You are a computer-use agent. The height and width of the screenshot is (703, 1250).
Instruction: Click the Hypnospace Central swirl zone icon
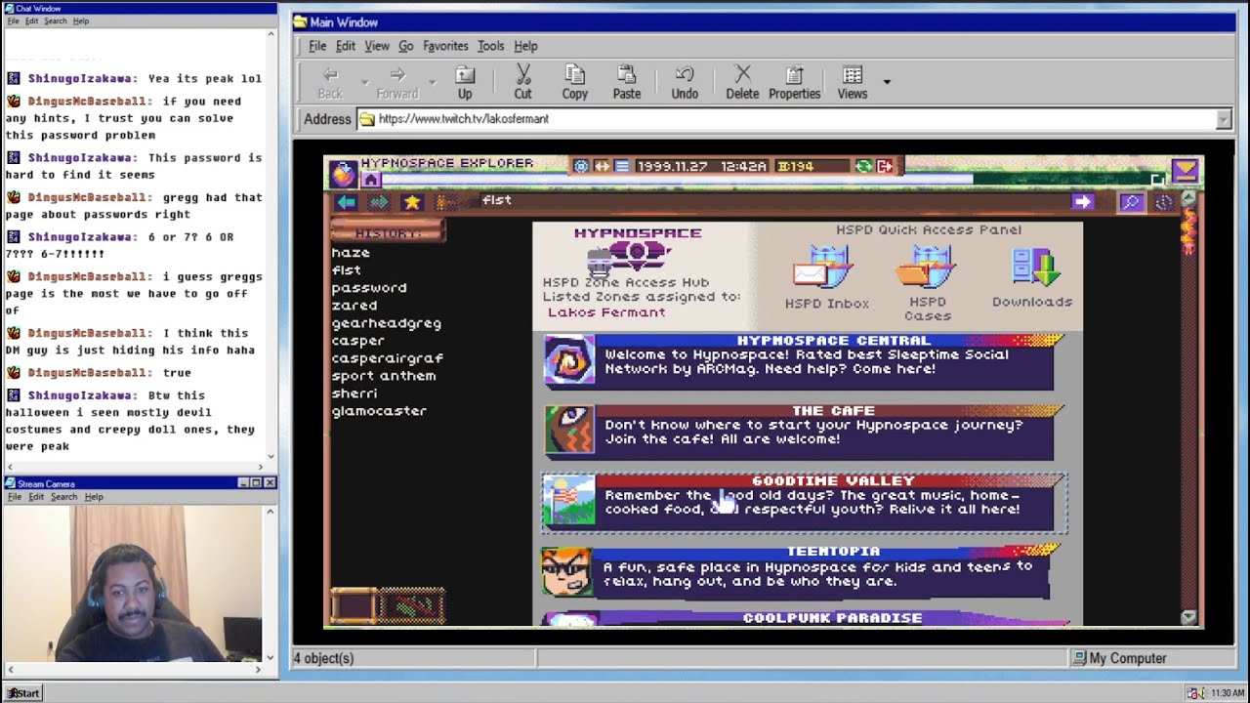pos(568,360)
